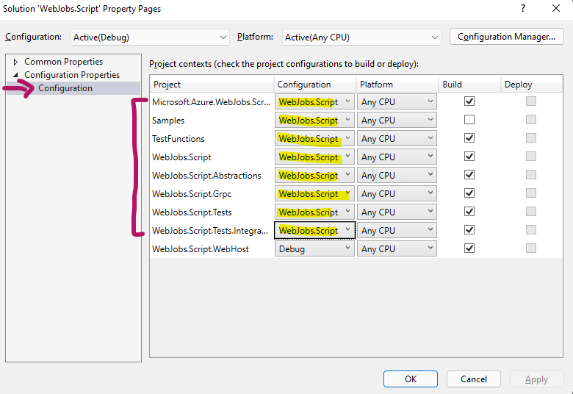Click Deploy checkbox for WebJobs.Script.WebHost row
The width and height of the screenshot is (573, 394).
pyautogui.click(x=531, y=248)
